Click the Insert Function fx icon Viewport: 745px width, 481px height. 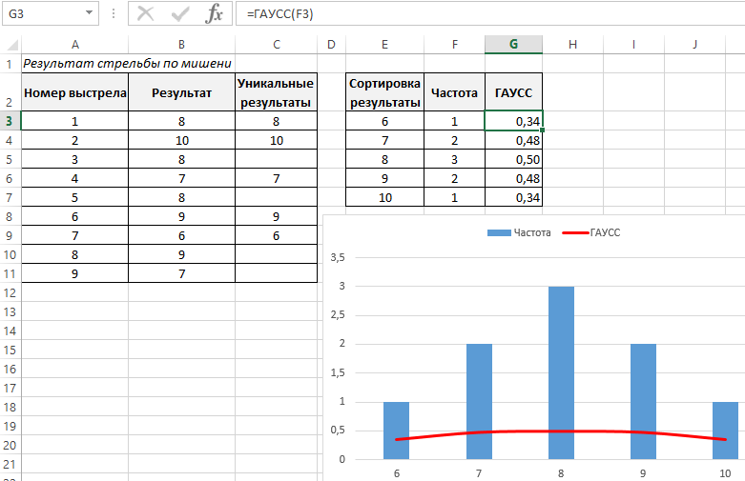(x=216, y=13)
